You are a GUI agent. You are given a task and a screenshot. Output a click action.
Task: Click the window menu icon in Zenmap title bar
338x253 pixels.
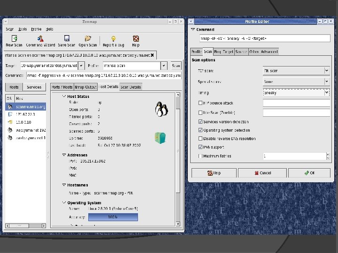coord(6,21)
